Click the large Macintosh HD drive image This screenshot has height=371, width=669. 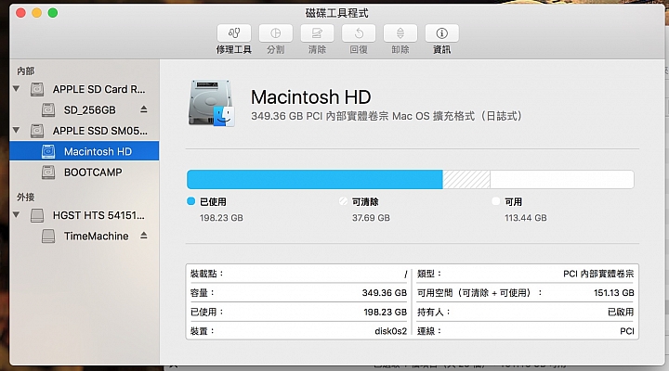point(211,104)
